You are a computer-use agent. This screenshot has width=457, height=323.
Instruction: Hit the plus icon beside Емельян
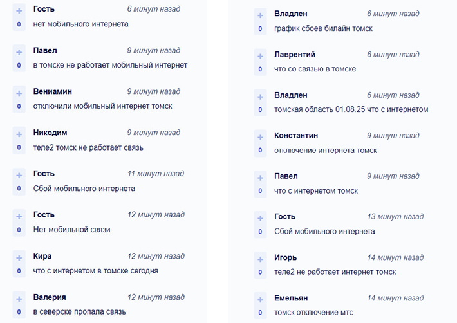(x=260, y=299)
